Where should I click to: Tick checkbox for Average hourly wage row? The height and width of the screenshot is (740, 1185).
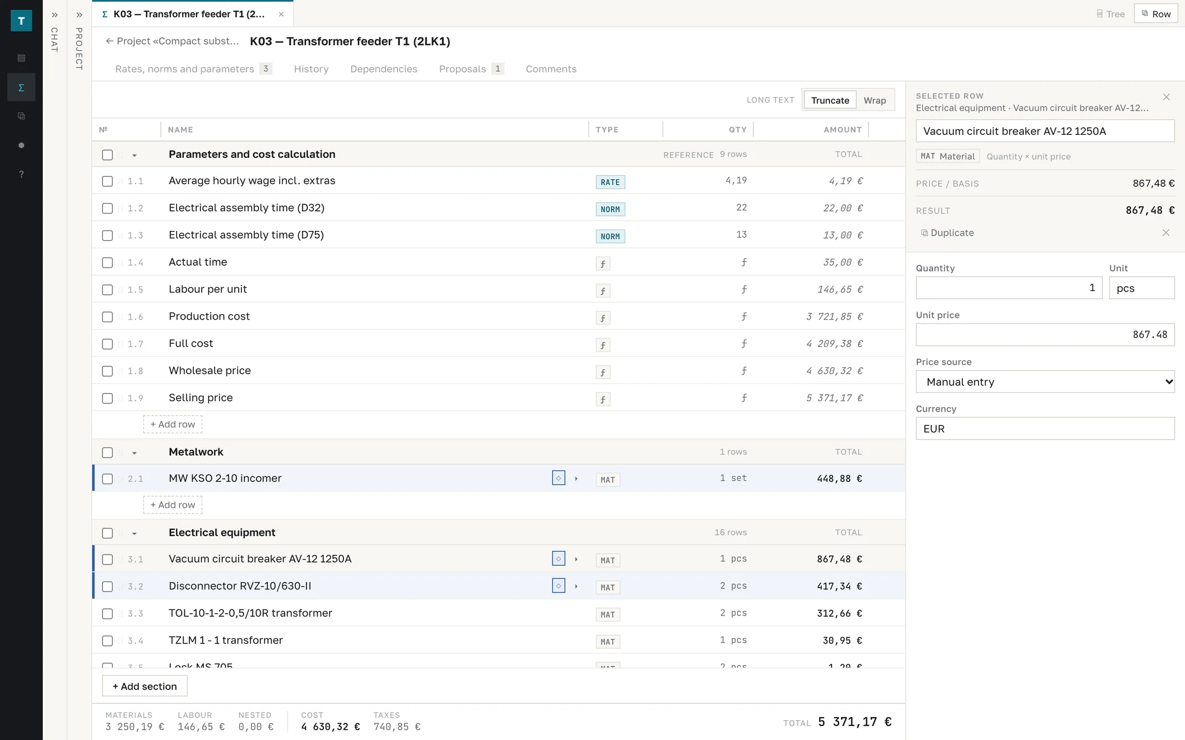point(108,181)
